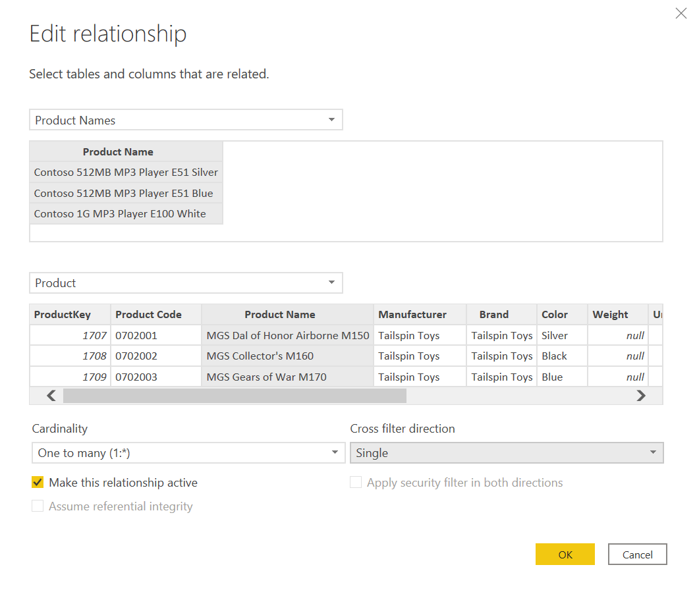Click the ProductKey 1707 cell
Viewport: 697px width, 594px height.
(70, 335)
